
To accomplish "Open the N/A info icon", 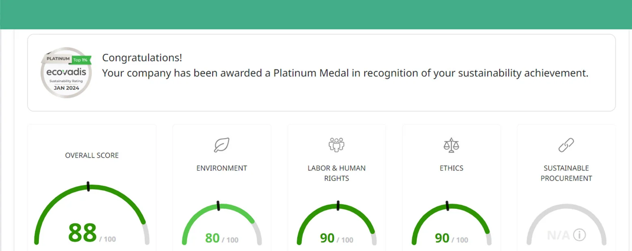I will pyautogui.click(x=580, y=235).
